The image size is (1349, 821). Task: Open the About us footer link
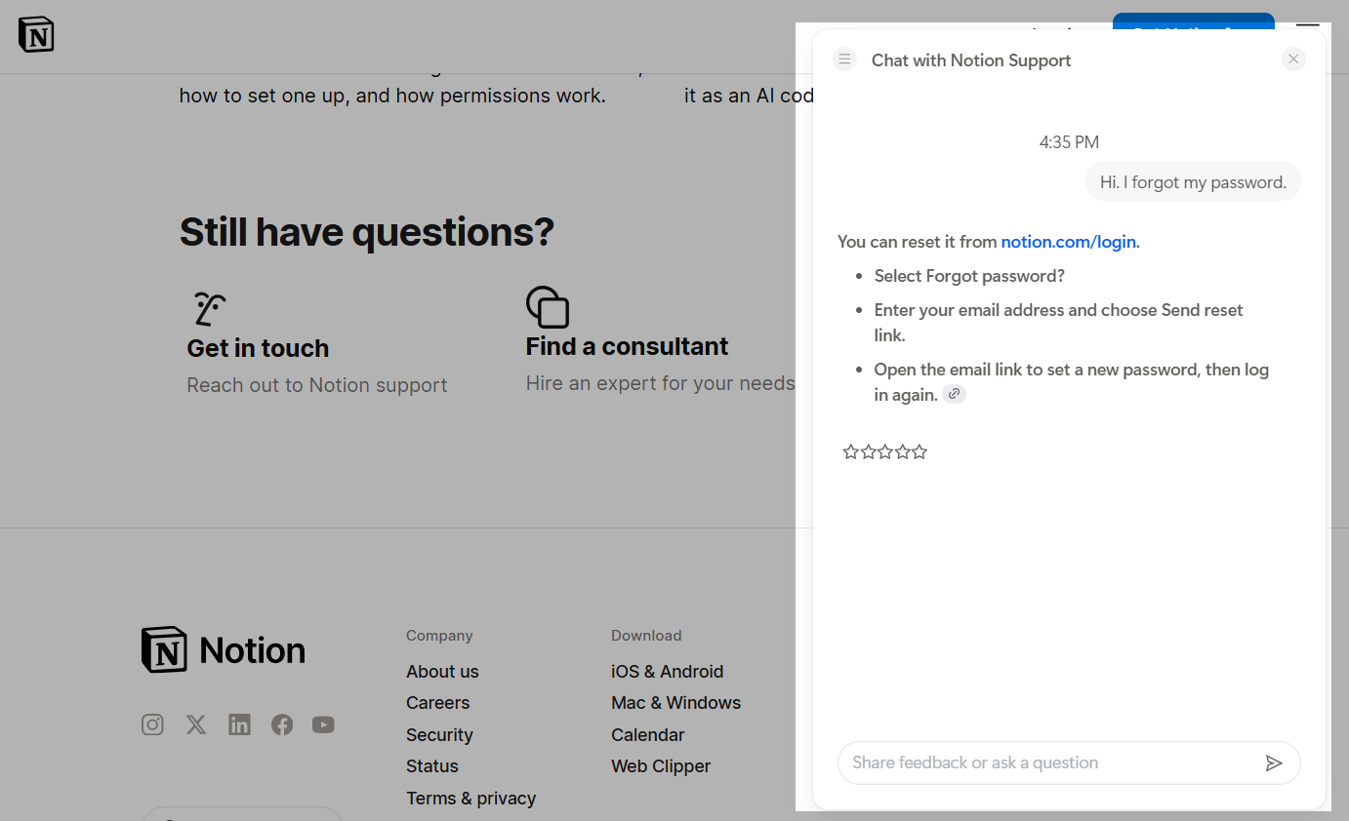click(442, 672)
